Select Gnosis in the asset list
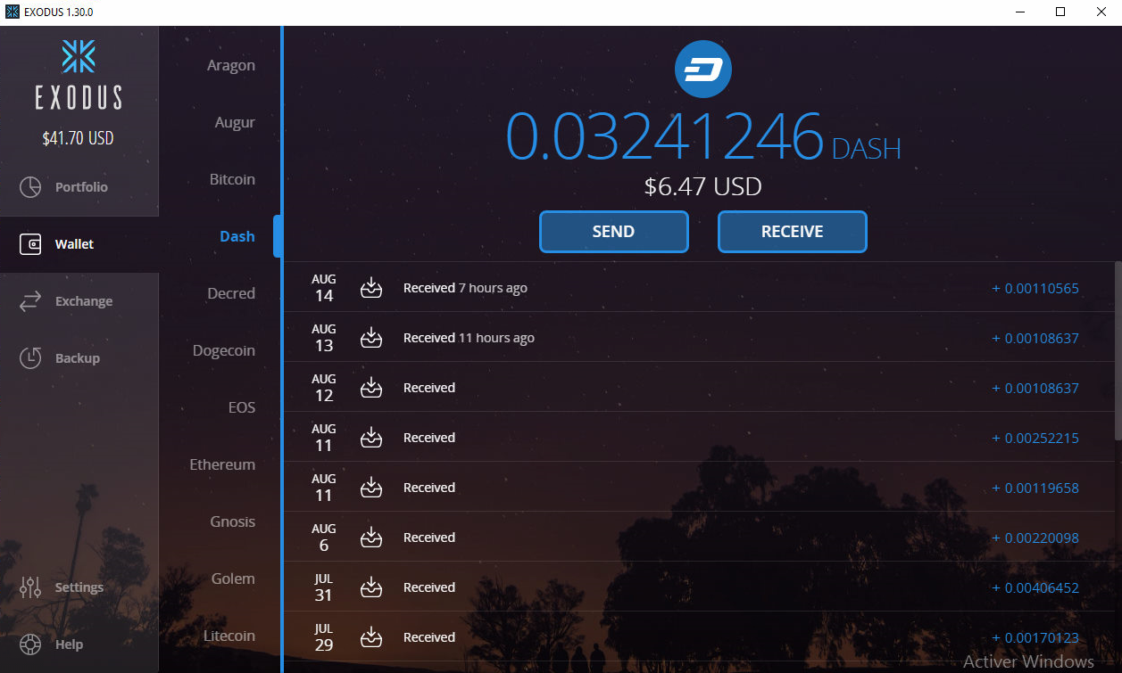Viewport: 1122px width, 673px height. (x=233, y=522)
